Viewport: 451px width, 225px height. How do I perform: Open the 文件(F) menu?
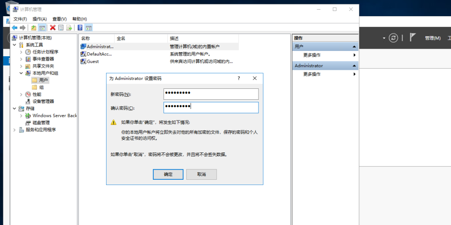click(x=20, y=19)
